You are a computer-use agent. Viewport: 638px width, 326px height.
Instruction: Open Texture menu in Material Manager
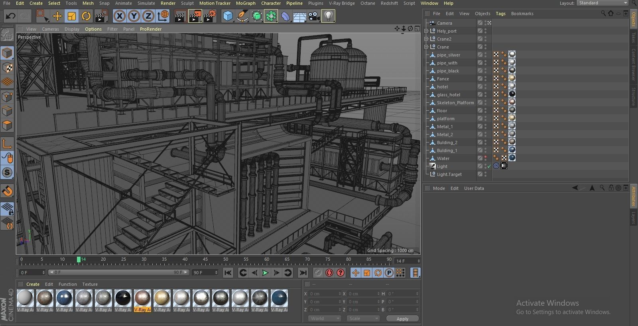[x=90, y=284]
